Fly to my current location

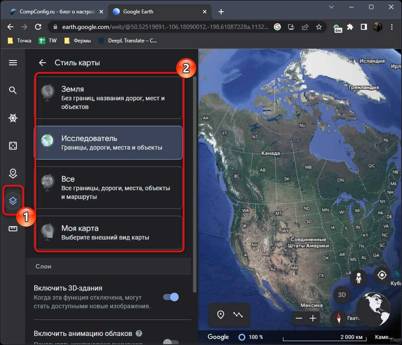point(382,275)
